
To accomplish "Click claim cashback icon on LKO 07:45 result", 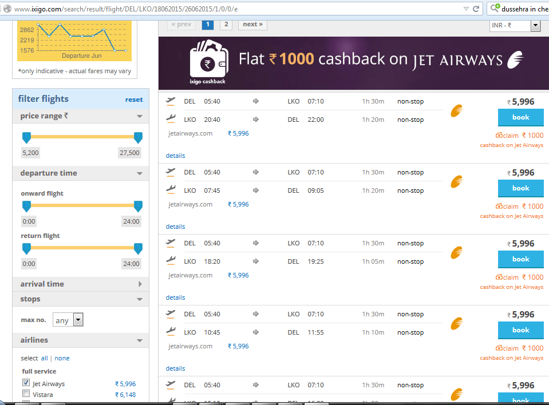I will [499, 206].
